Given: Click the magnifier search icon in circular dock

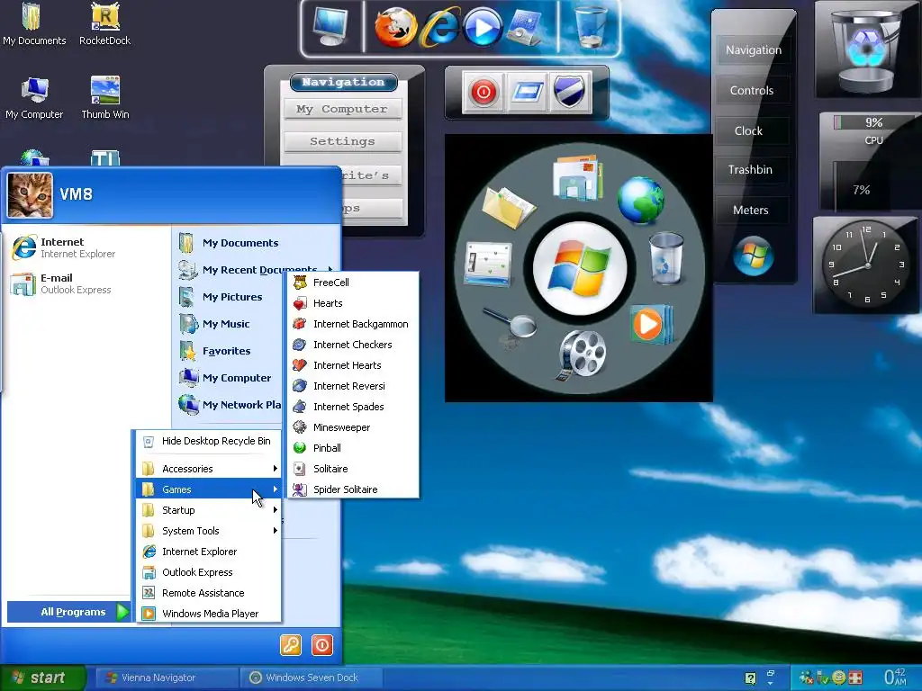Looking at the screenshot, I should (511, 323).
